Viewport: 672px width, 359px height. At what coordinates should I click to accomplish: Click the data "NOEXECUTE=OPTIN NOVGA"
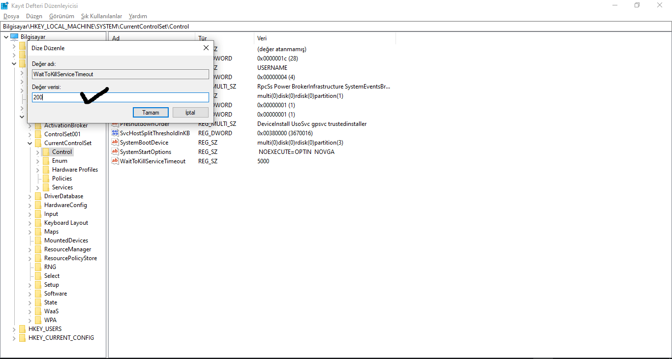tap(297, 152)
